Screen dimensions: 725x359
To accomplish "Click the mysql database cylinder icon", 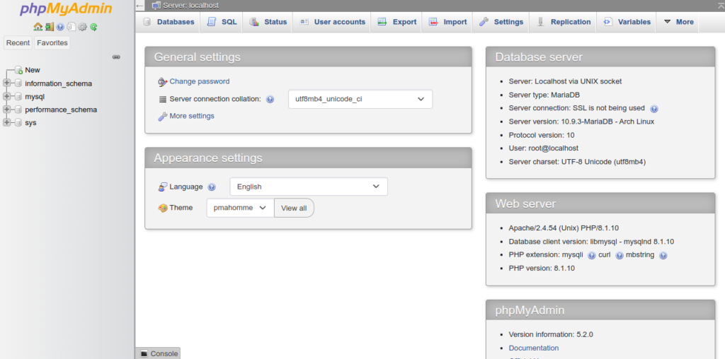I will pos(18,96).
